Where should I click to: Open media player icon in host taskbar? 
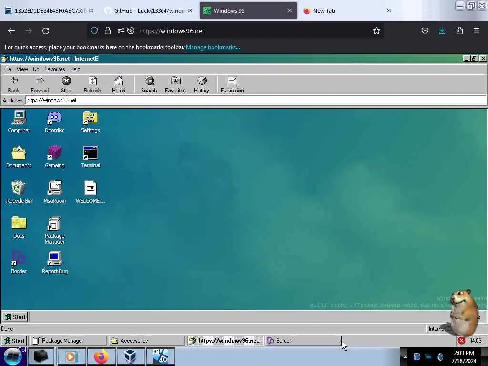tap(71, 356)
